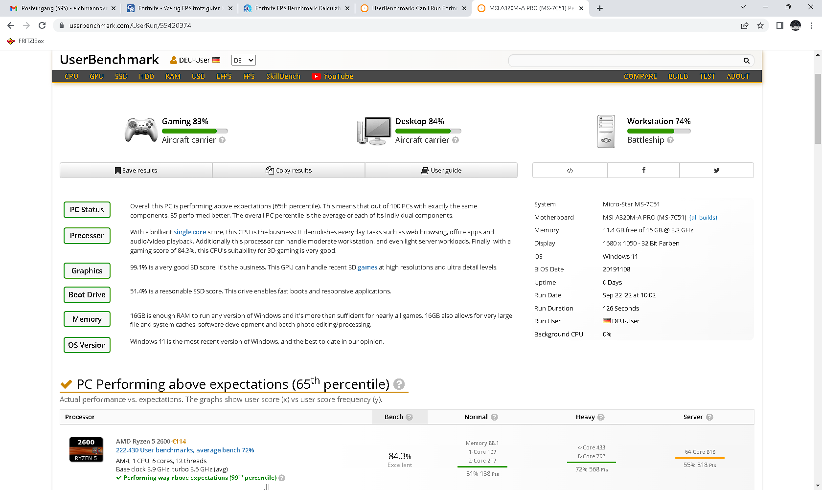Close the Posteingang Gmail tab
The width and height of the screenshot is (822, 490).
[x=114, y=8]
